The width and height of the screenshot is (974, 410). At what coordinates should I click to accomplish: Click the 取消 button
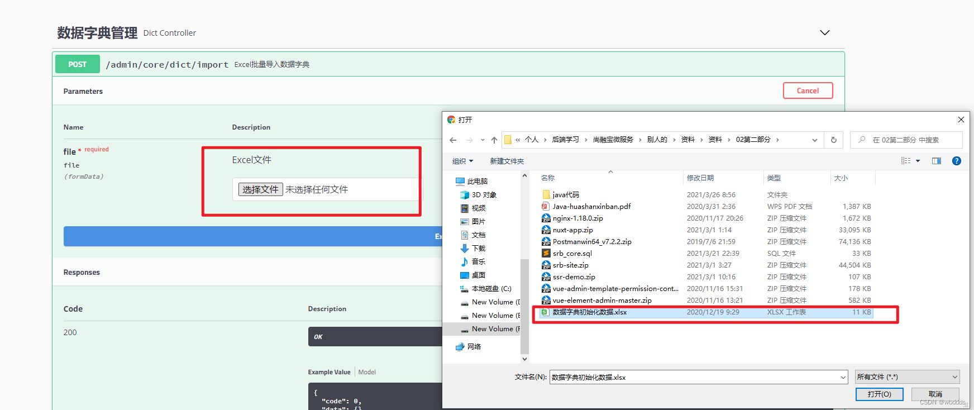(x=935, y=394)
